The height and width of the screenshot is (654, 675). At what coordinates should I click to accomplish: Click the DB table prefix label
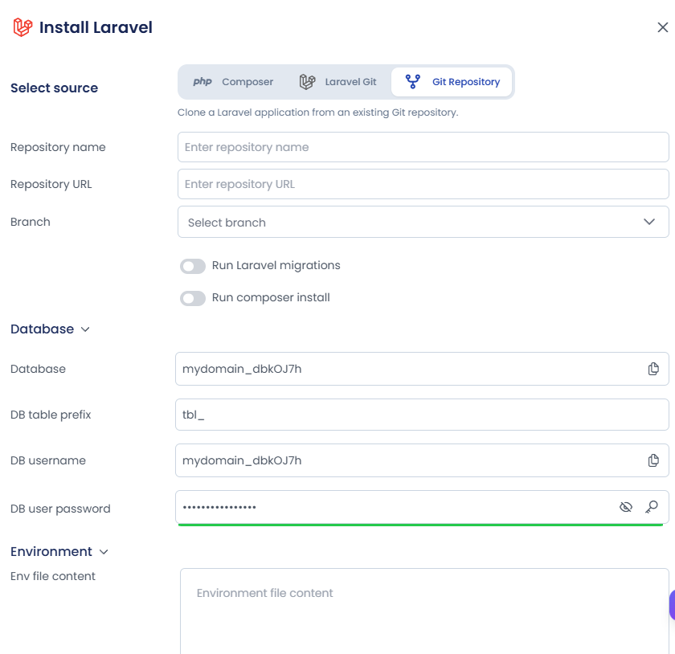tap(51, 415)
